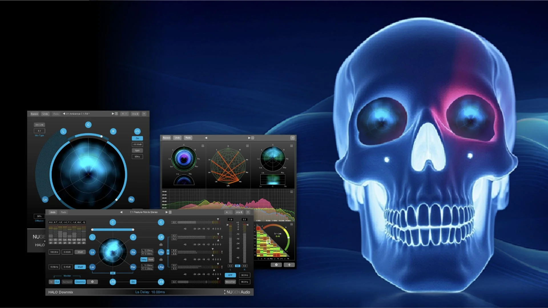Click the link icon below LRs output node
The width and height of the screenshot is (548, 308).
point(161,260)
